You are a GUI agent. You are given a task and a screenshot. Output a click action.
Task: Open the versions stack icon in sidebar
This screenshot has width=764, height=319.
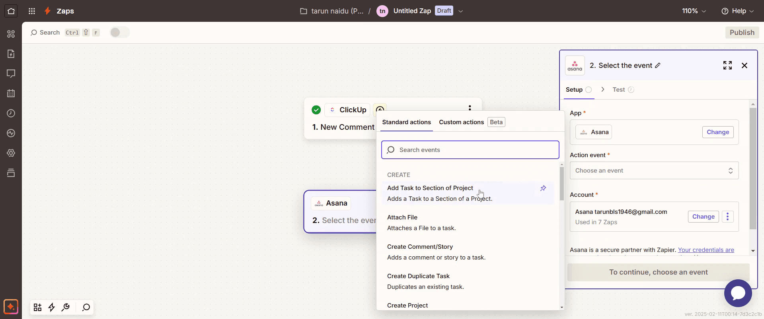(x=11, y=173)
